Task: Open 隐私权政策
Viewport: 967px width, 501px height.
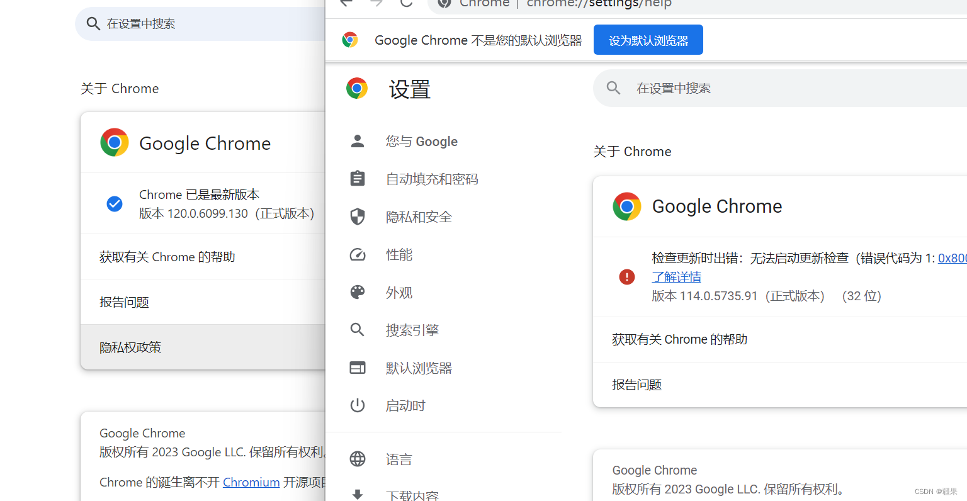Action: pyautogui.click(x=130, y=347)
